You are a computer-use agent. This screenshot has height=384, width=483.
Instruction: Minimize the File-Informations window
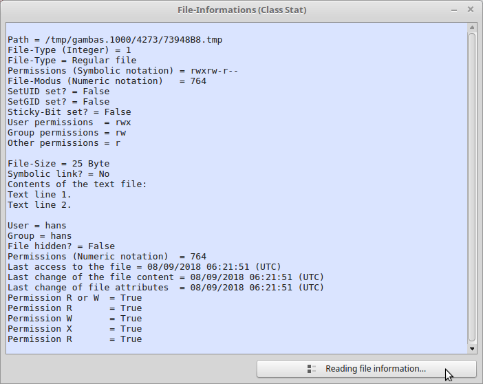pos(453,10)
